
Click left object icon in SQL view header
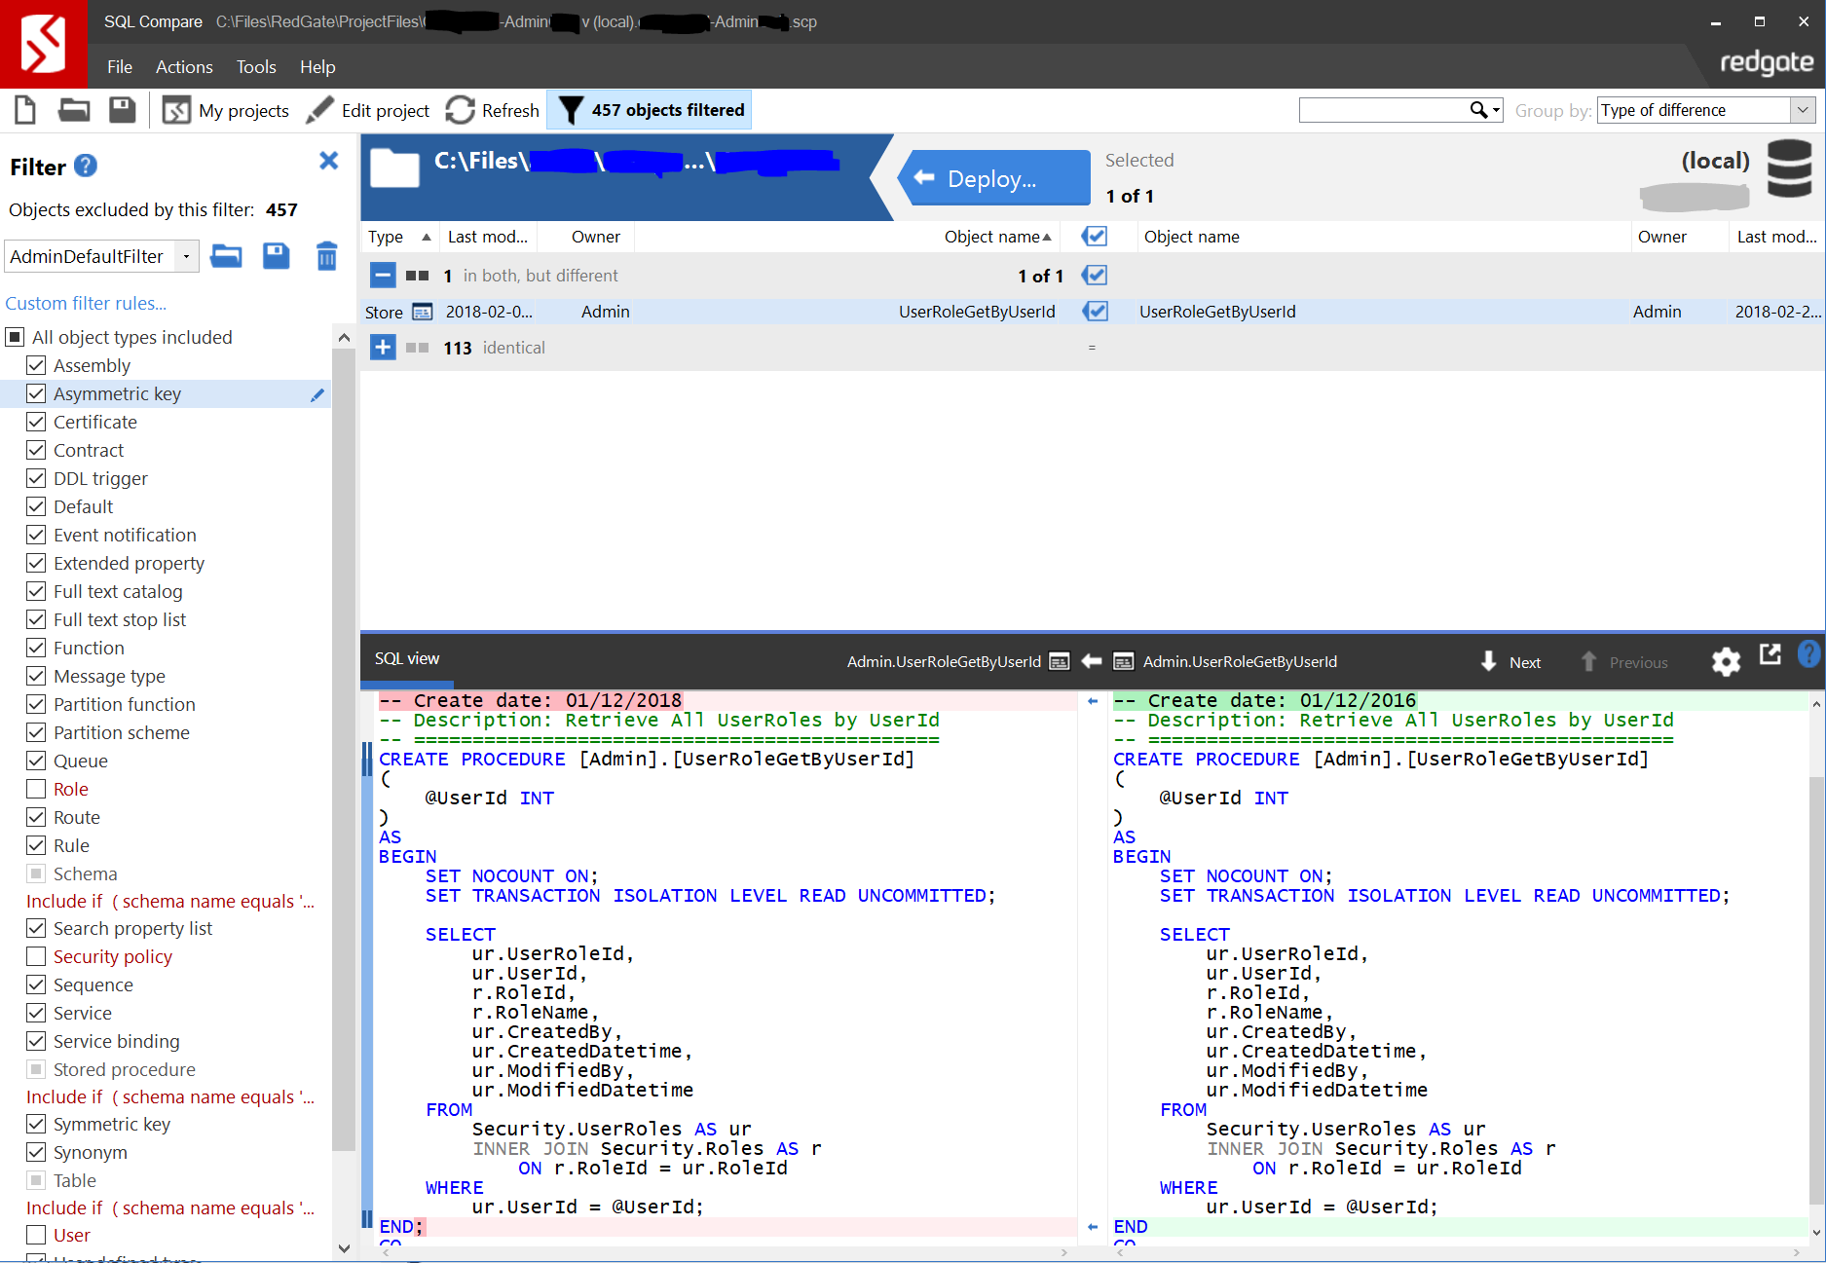1060,662
